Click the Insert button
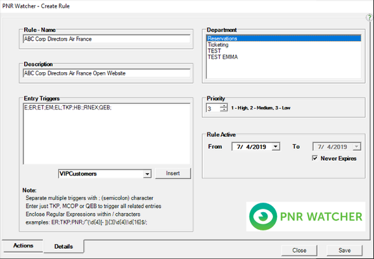374x259 pixels. tap(173, 174)
